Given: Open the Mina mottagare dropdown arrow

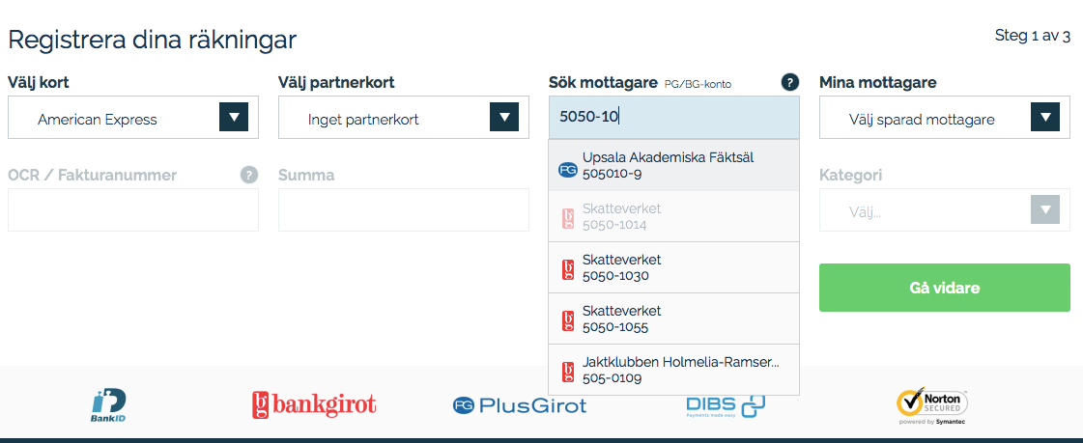Looking at the screenshot, I should click(1045, 117).
